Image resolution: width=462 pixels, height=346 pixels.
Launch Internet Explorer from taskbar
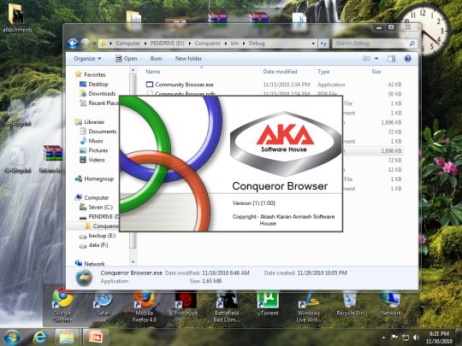pos(39,337)
